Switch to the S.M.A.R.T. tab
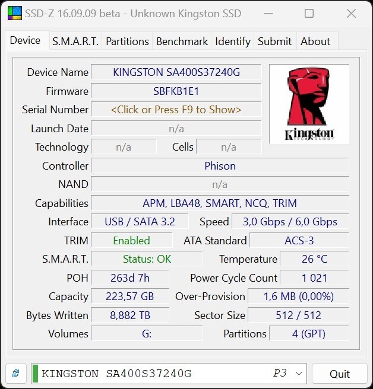The width and height of the screenshot is (373, 389). pos(75,41)
